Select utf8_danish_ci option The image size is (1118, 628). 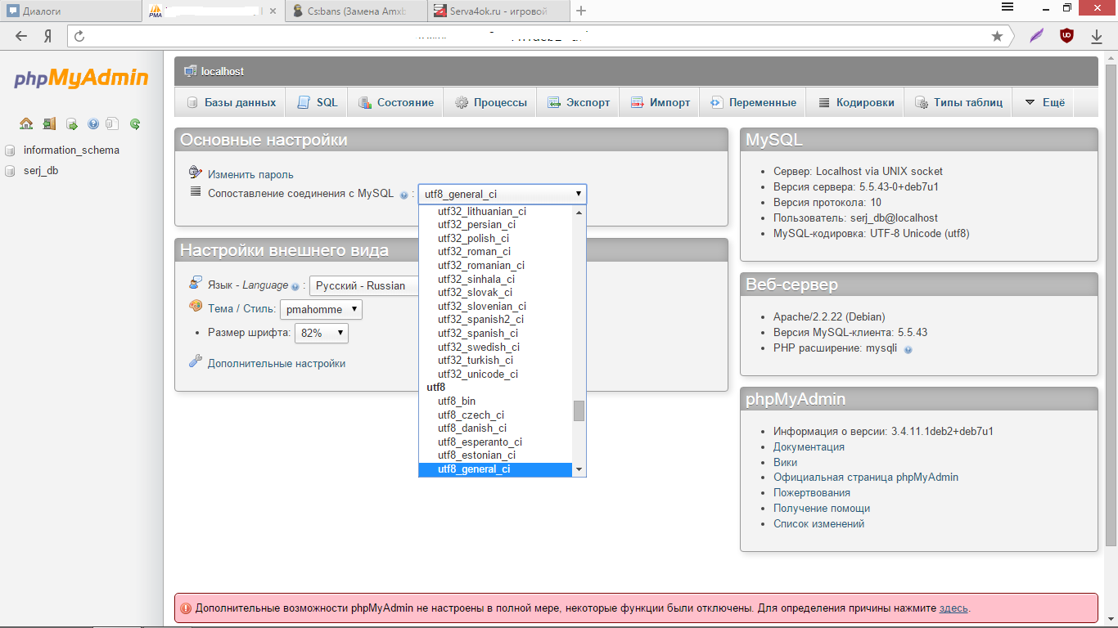pyautogui.click(x=496, y=428)
